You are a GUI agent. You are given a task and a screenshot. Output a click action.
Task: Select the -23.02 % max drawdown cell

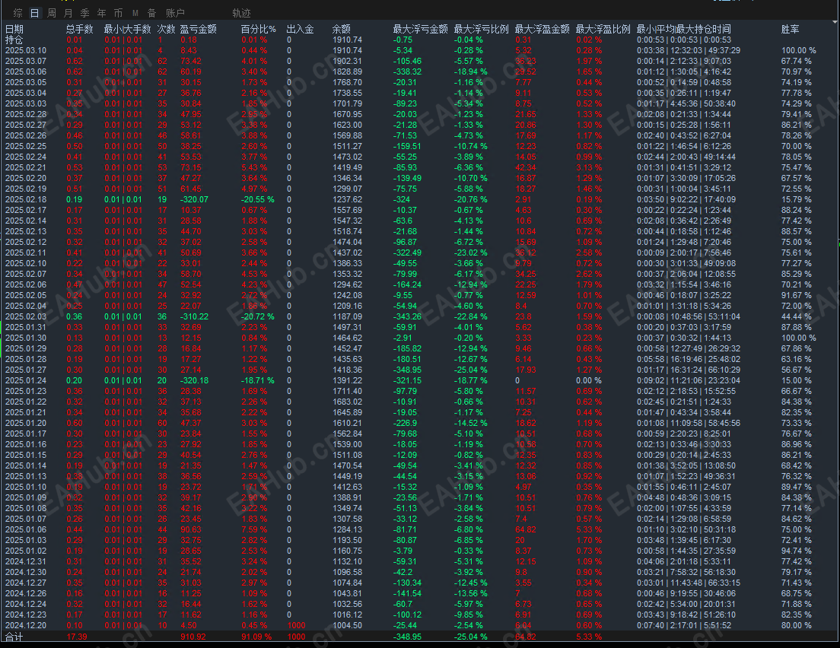pyautogui.click(x=471, y=253)
